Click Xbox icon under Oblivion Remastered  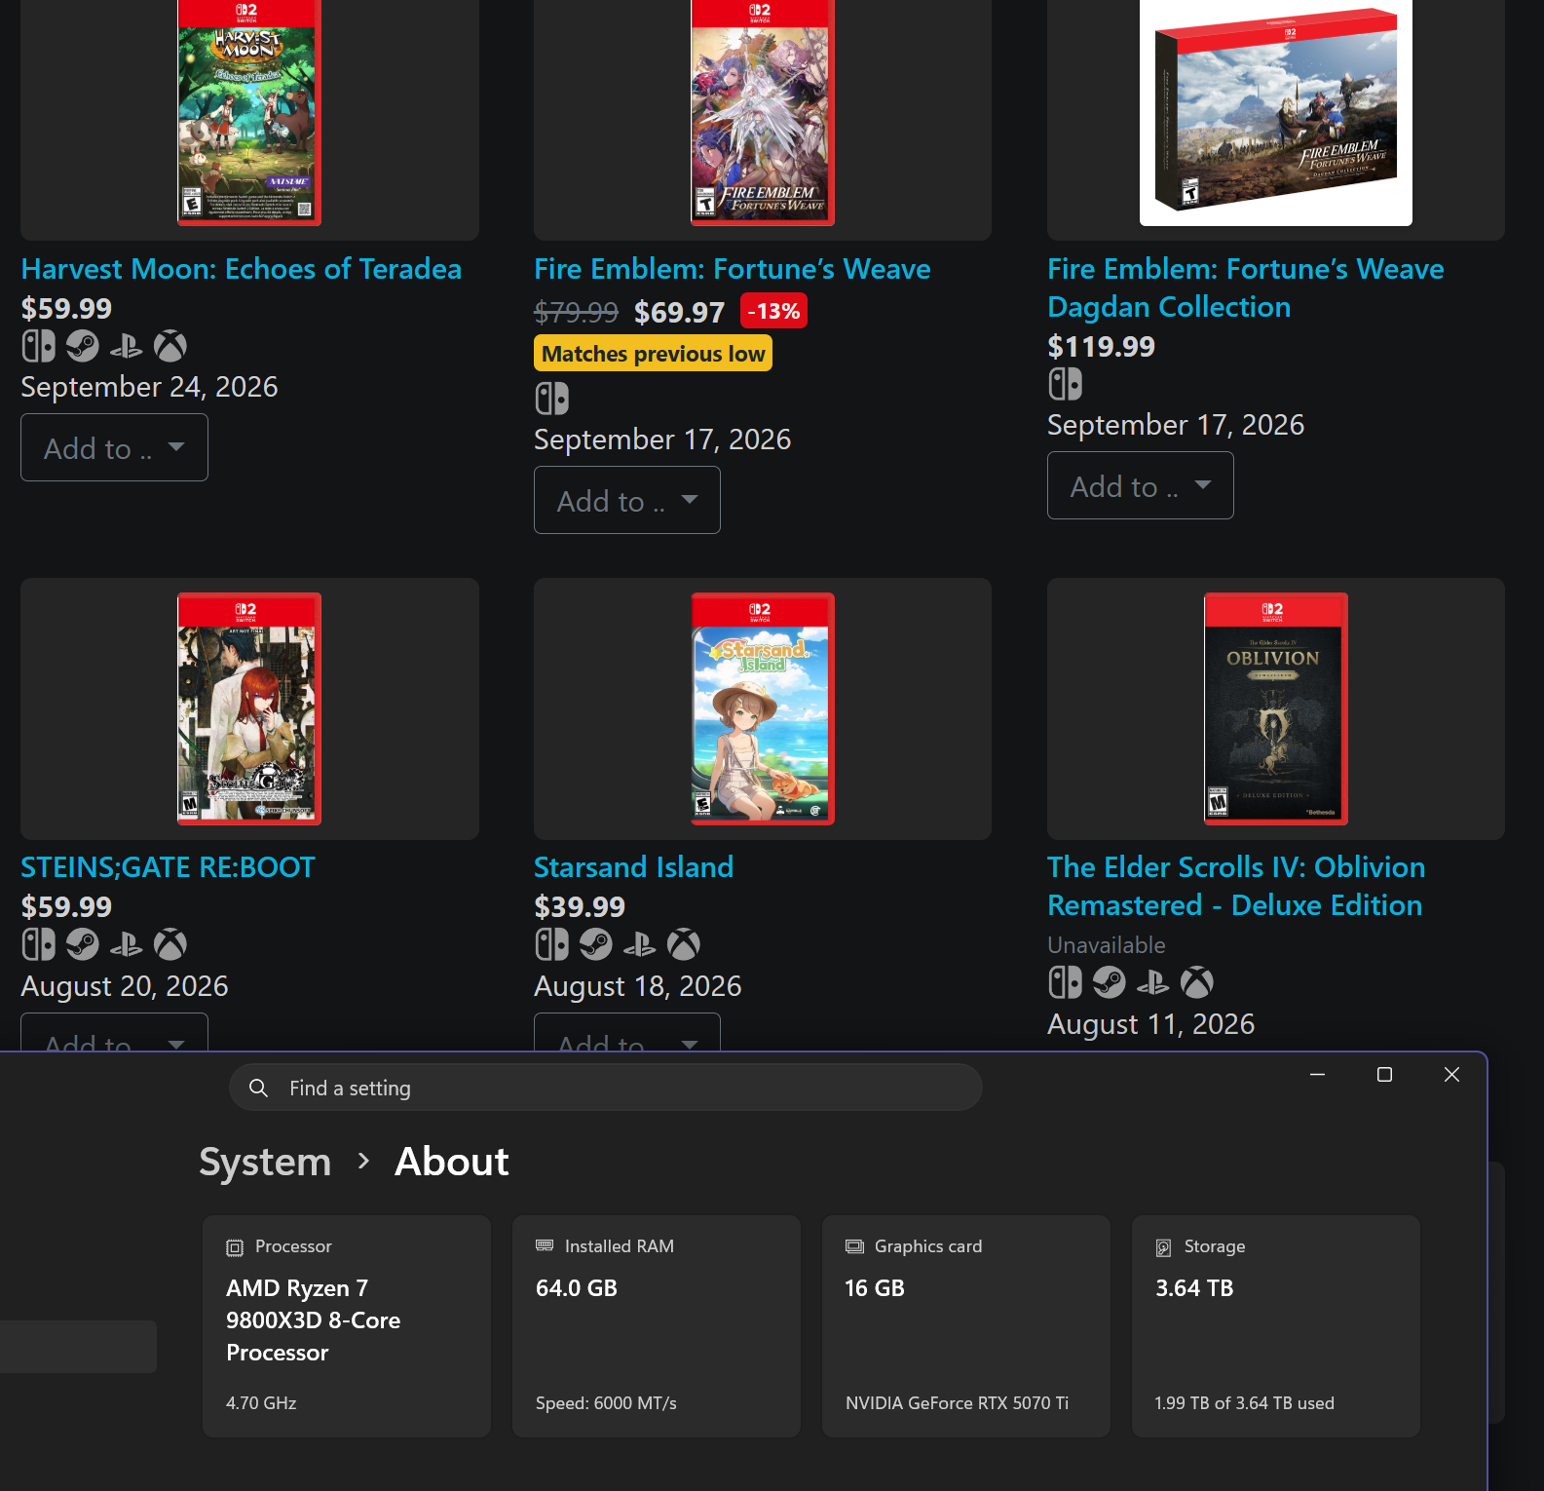(x=1197, y=982)
